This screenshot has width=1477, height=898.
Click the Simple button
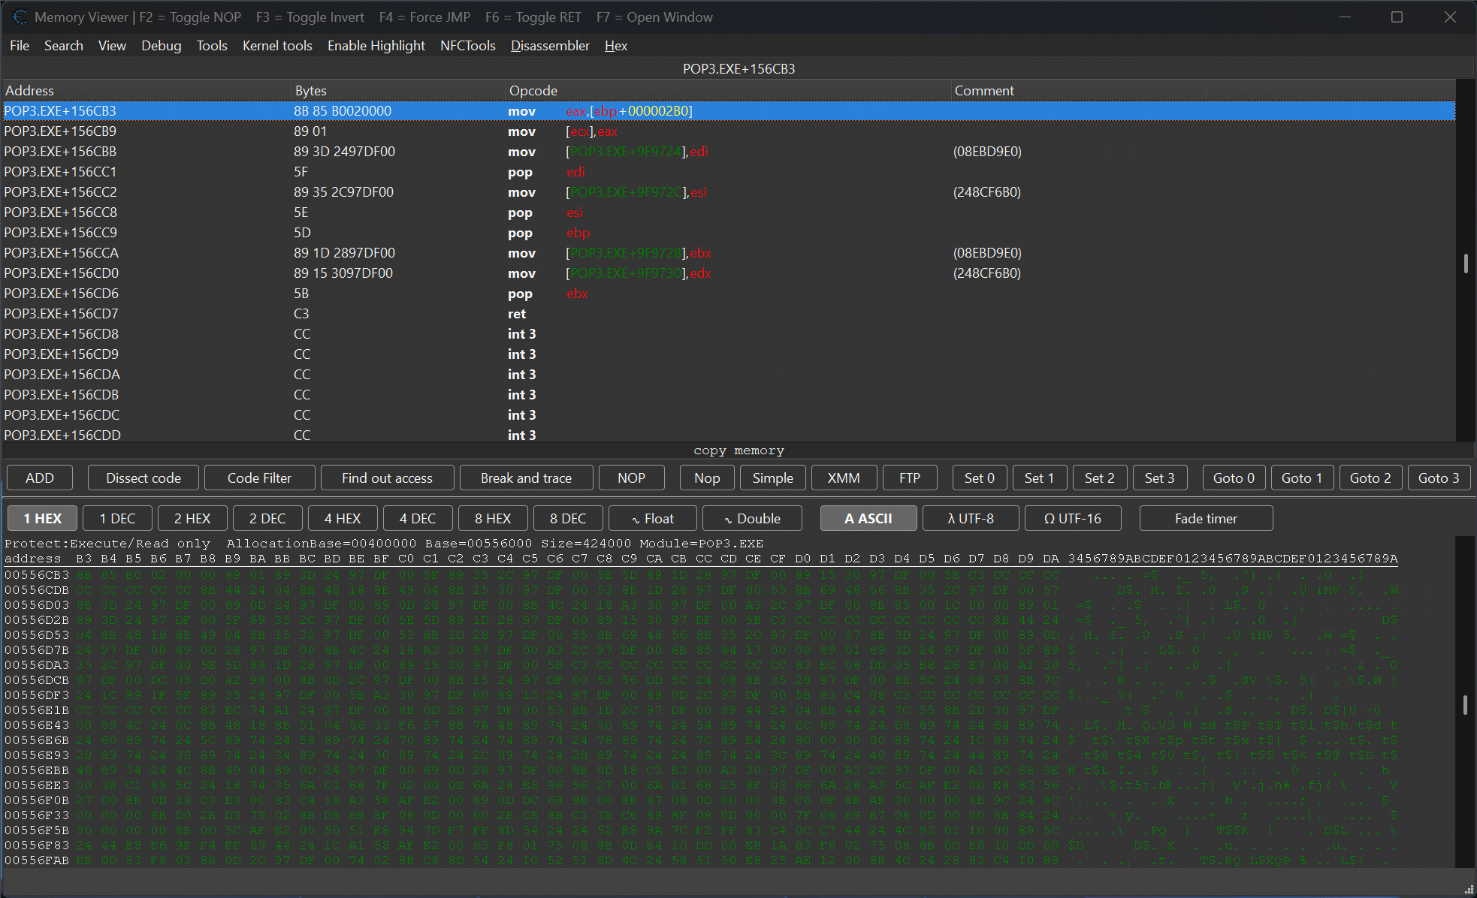pyautogui.click(x=772, y=478)
